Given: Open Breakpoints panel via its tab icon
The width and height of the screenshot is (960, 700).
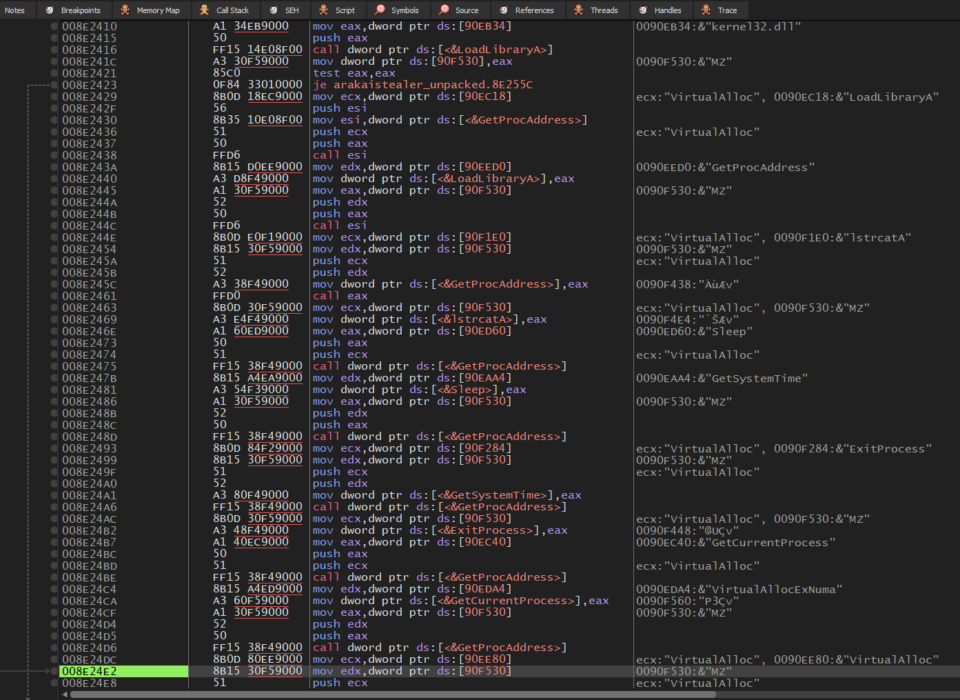Looking at the screenshot, I should pos(48,10).
